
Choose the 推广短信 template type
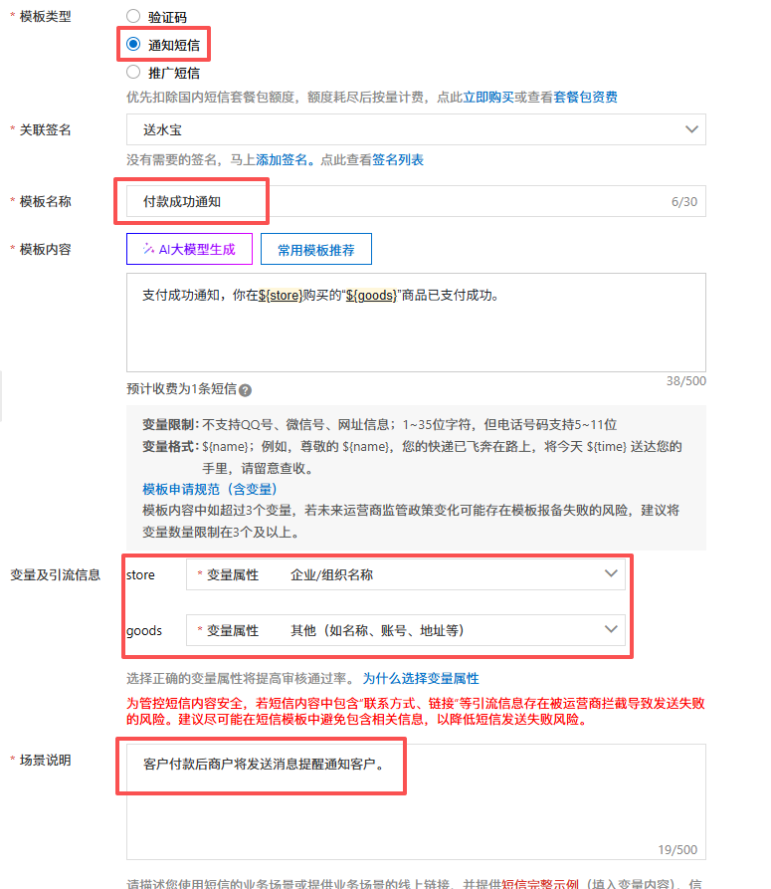(133, 72)
